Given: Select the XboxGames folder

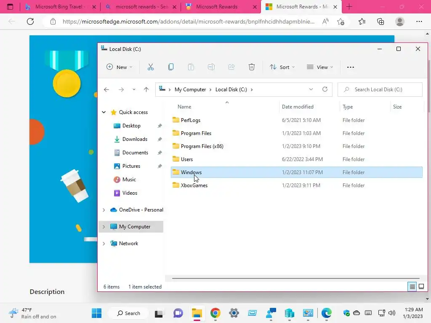Looking at the screenshot, I should pos(297,185).
